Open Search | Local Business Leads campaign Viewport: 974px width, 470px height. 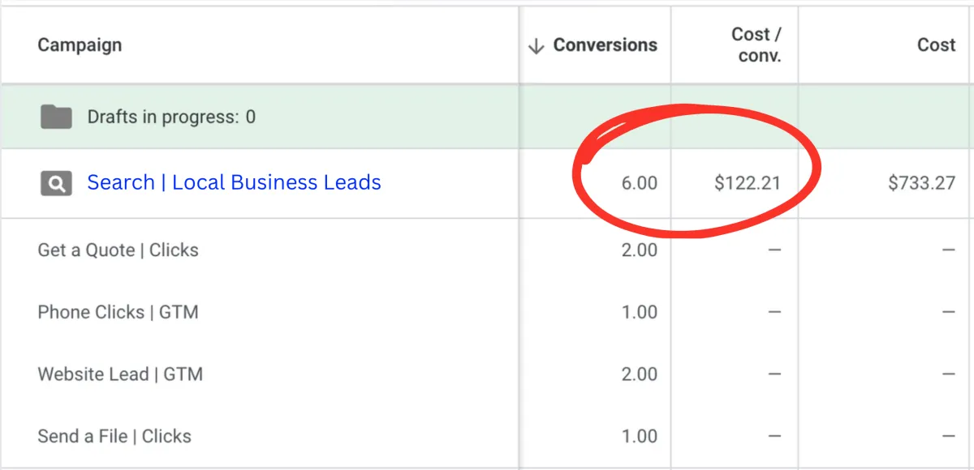coord(234,183)
